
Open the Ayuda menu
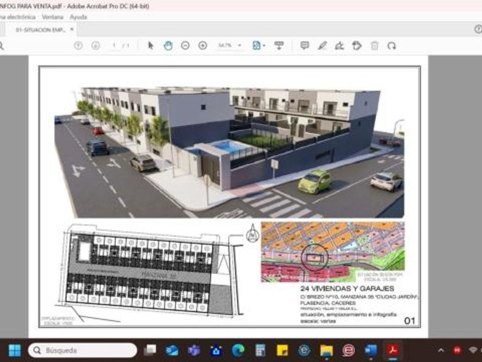tap(78, 17)
